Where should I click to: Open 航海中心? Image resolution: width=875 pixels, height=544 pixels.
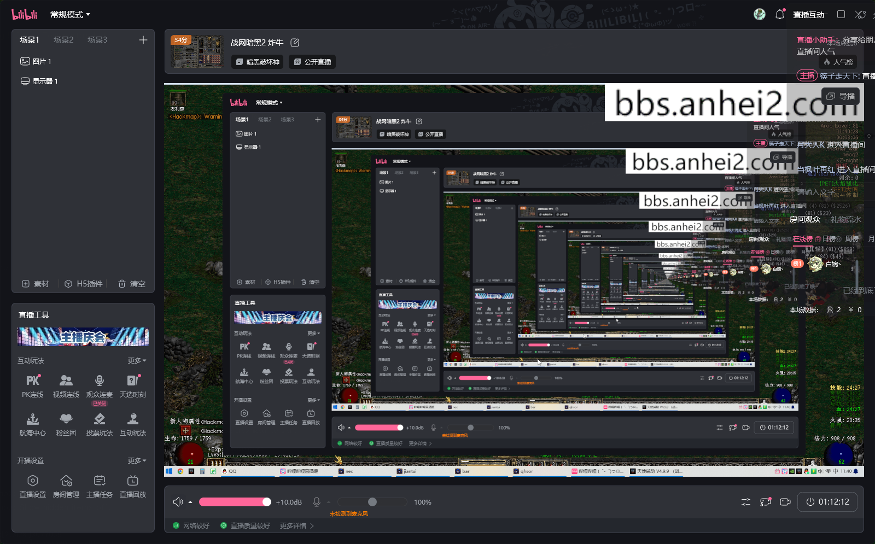(x=33, y=425)
